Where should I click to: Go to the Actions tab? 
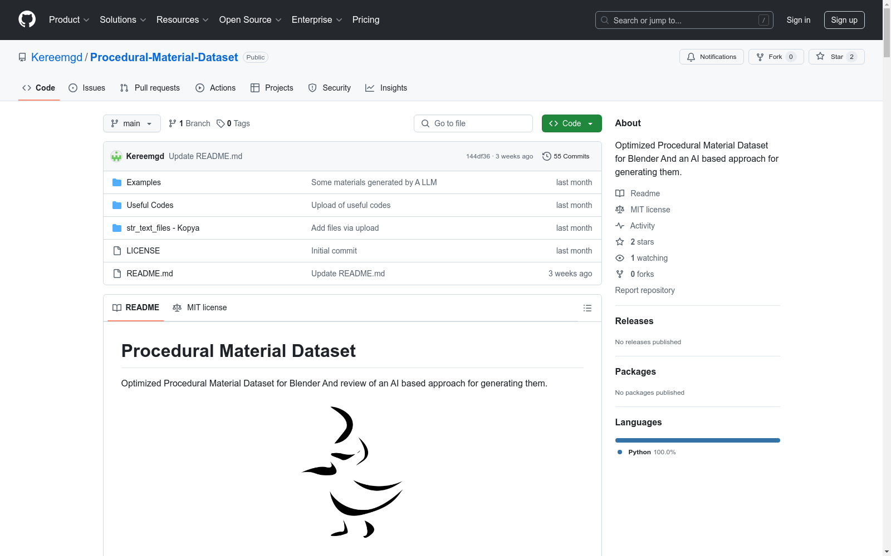pyautogui.click(x=216, y=88)
